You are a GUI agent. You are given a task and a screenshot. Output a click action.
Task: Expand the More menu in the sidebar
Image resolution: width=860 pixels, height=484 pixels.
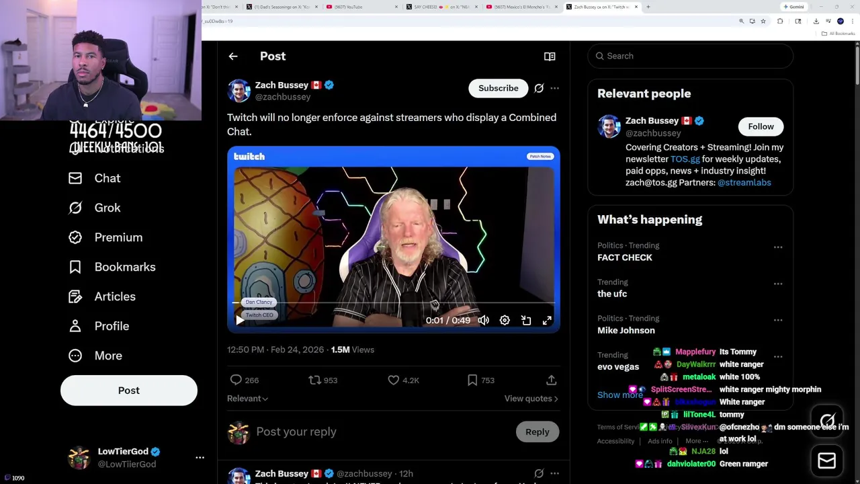95,356
